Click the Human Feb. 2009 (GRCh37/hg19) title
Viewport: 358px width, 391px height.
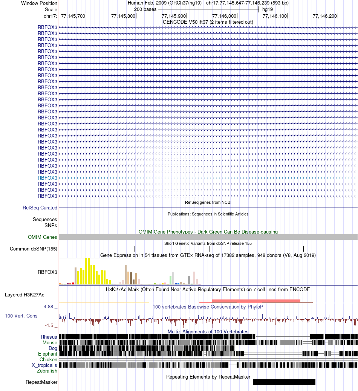(x=165, y=3)
